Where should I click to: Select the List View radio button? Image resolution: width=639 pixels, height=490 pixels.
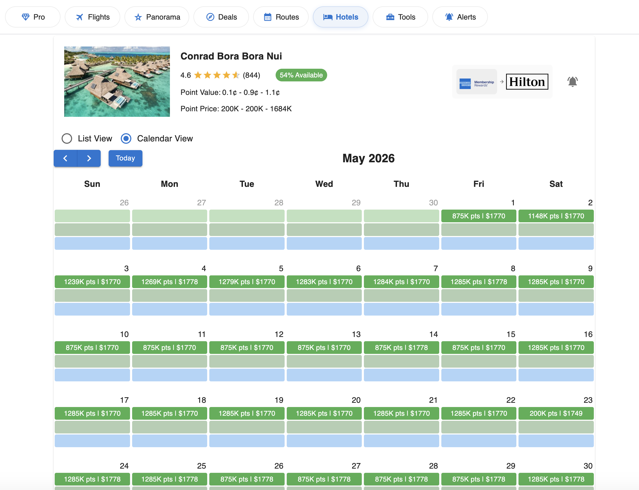pyautogui.click(x=67, y=138)
